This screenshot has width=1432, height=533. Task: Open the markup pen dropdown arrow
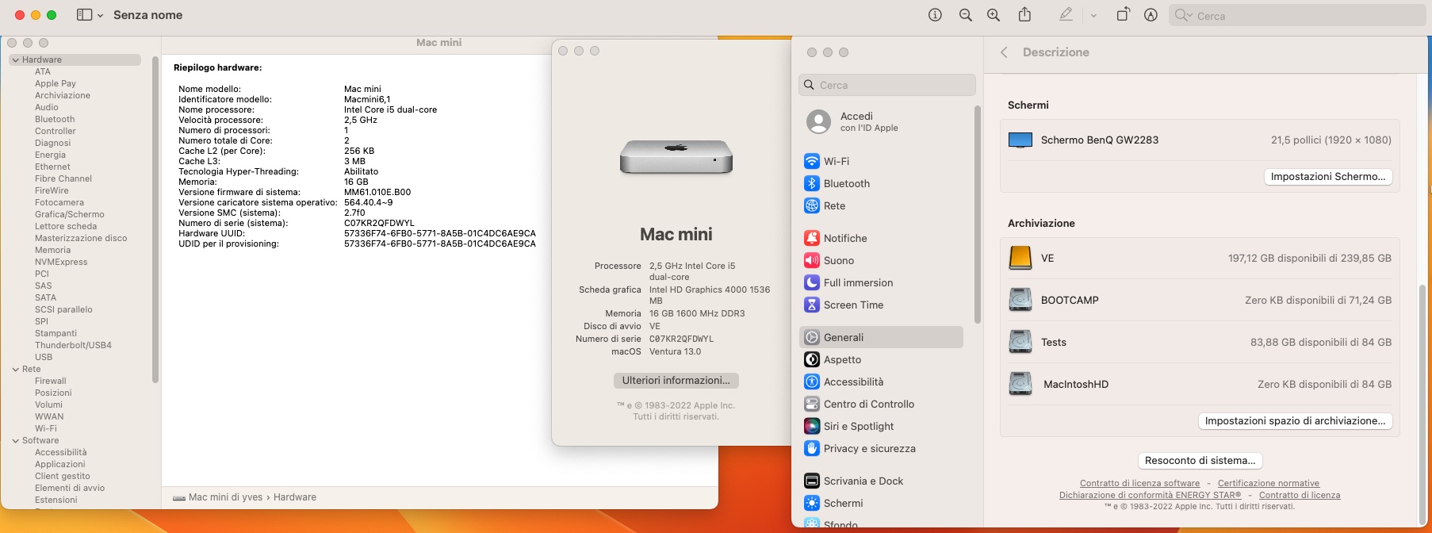[x=1093, y=15]
